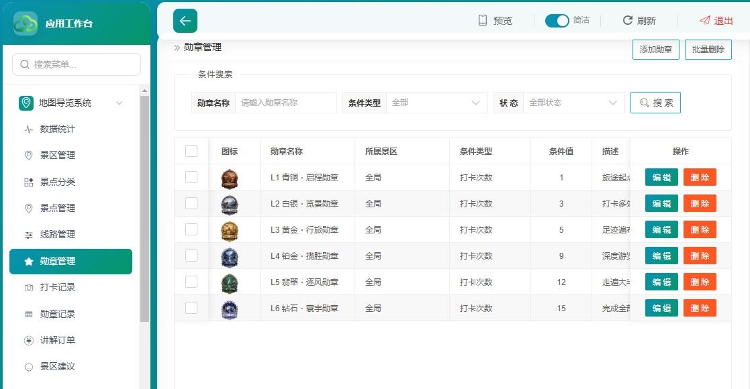
Task: Edit the L1 青铜·启程勋章 row
Action: (661, 177)
